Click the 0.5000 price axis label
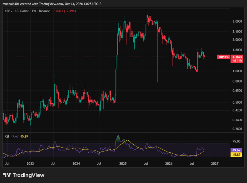247x183 pixels. (237, 102)
